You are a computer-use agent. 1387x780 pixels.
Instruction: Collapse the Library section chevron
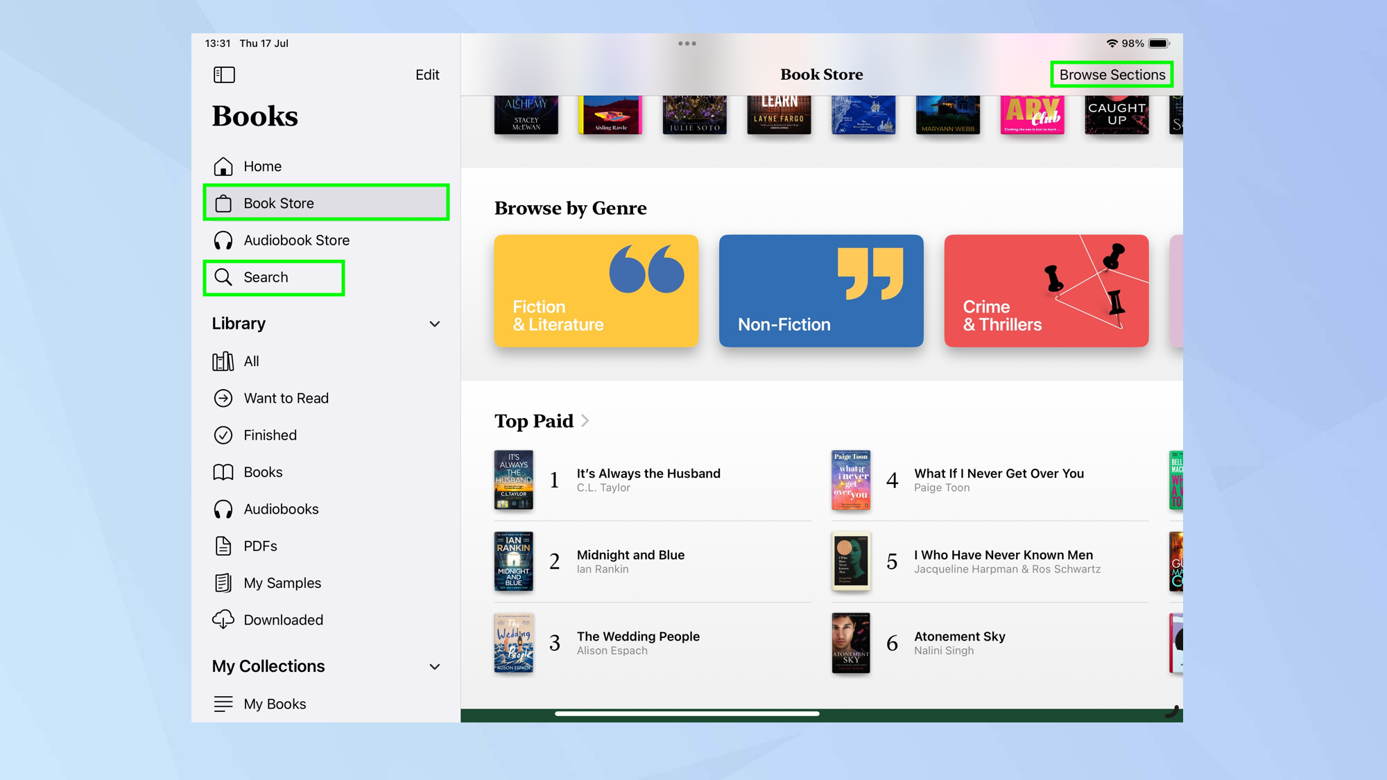[x=435, y=324]
